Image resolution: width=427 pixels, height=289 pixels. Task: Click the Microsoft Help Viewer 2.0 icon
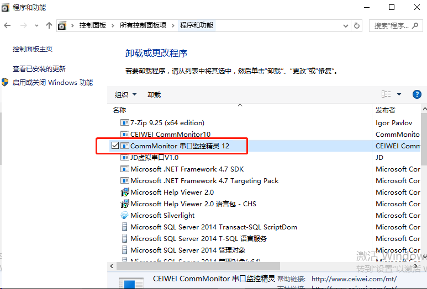point(124,192)
